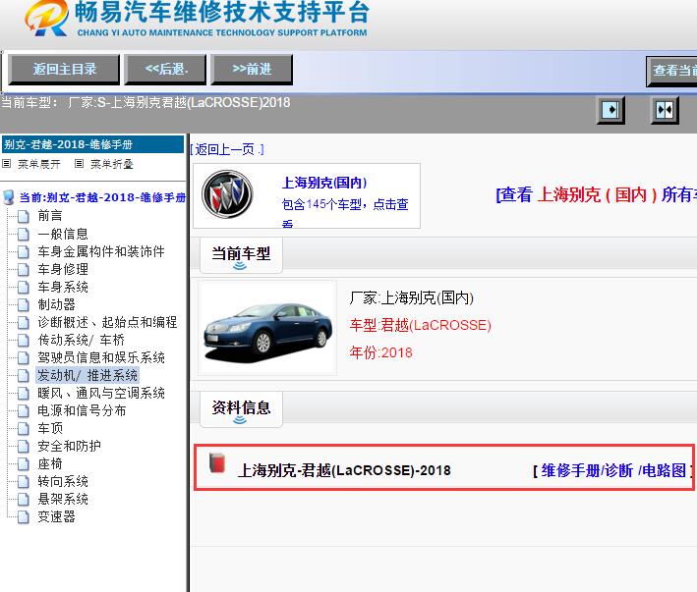Open 车身金属构件和装饰件 in the tree
This screenshot has height=592, width=697.
(101, 251)
